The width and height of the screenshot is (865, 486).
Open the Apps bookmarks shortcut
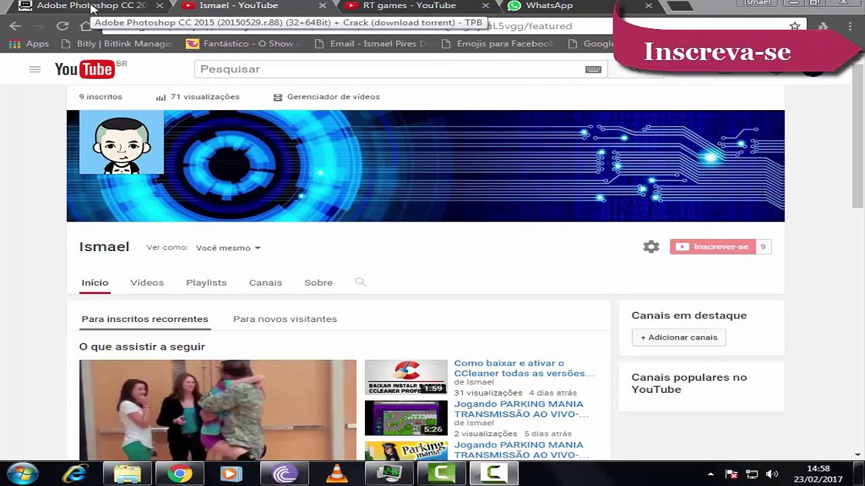28,44
